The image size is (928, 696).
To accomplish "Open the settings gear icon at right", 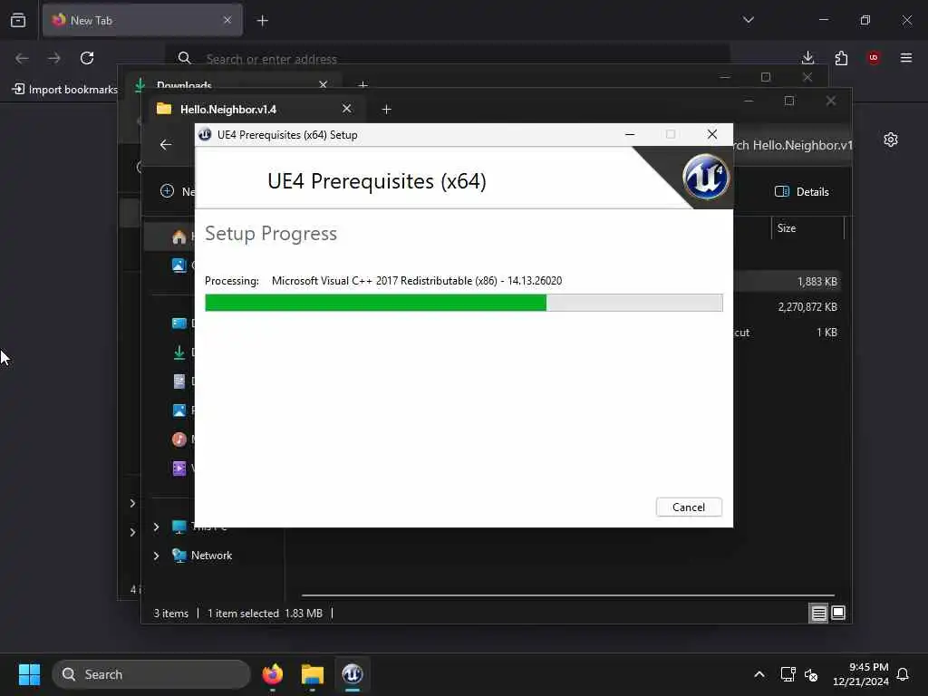I will [x=891, y=140].
